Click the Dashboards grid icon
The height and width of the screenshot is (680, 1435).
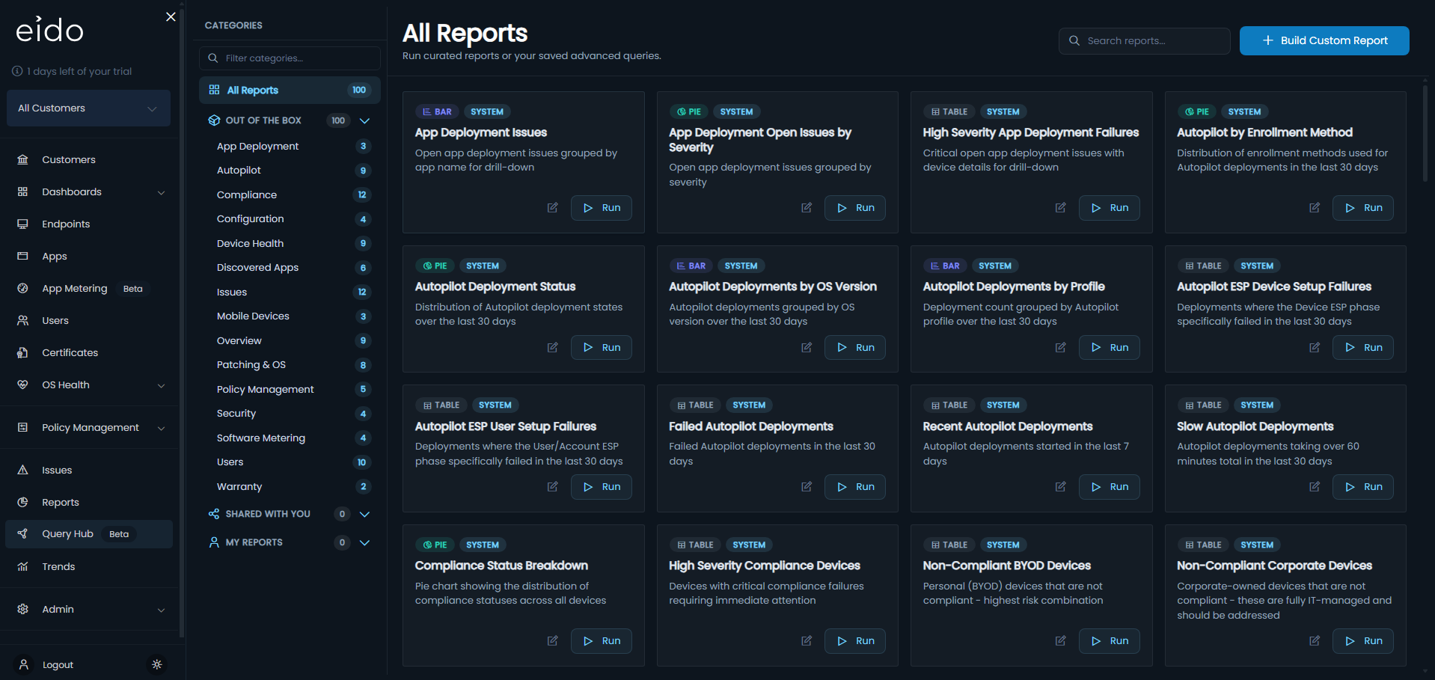click(23, 192)
